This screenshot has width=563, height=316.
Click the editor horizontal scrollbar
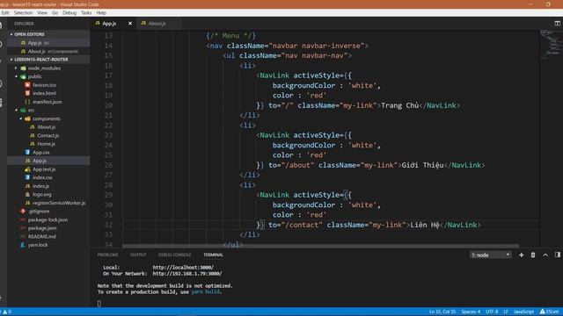(x=320, y=246)
